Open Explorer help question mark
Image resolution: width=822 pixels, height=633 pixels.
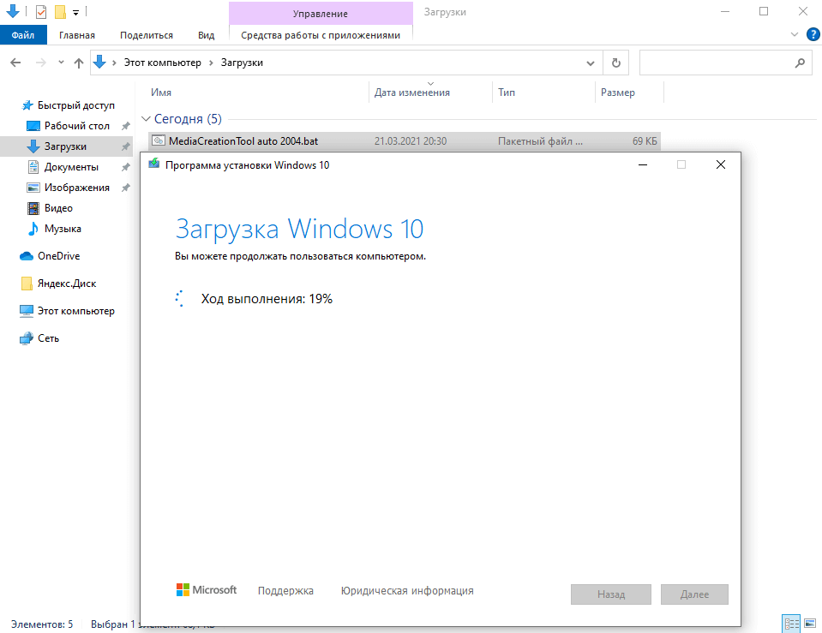tap(813, 34)
